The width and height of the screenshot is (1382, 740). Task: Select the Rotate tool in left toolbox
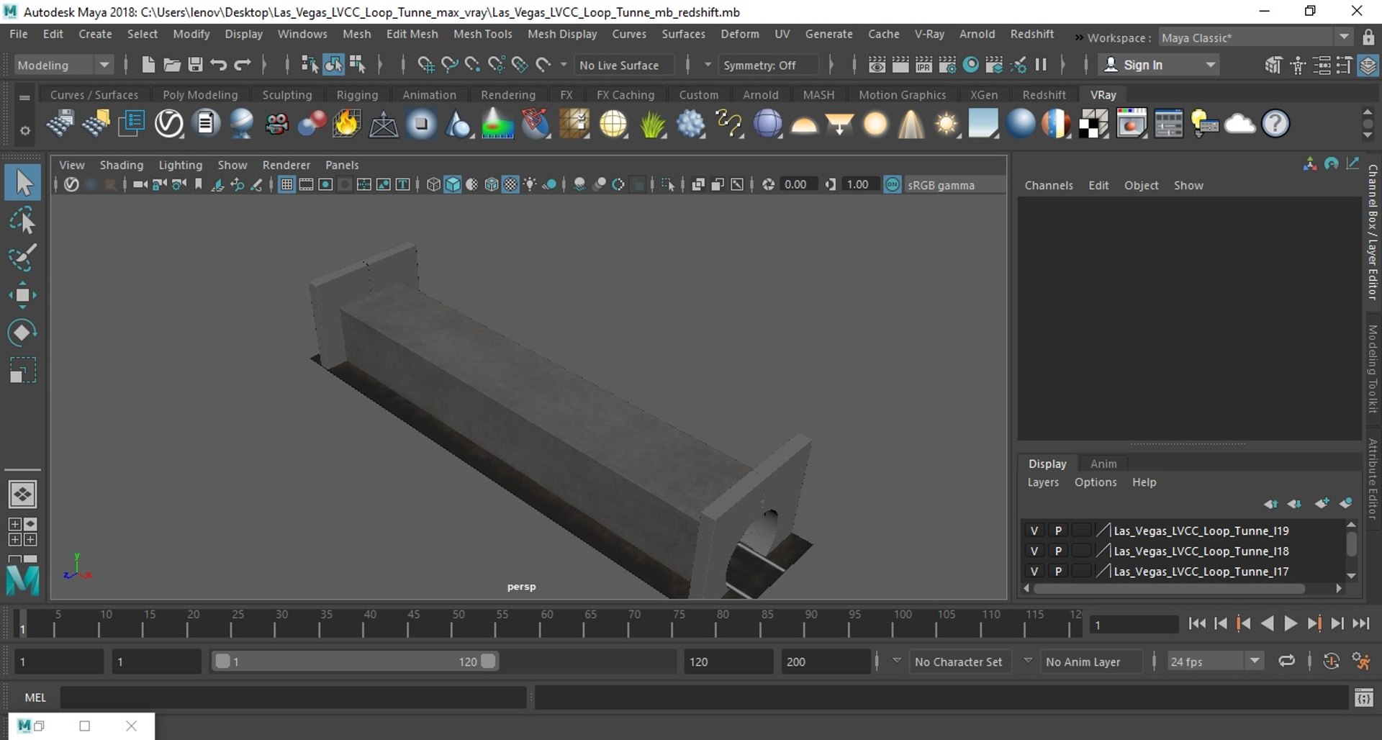tap(22, 333)
